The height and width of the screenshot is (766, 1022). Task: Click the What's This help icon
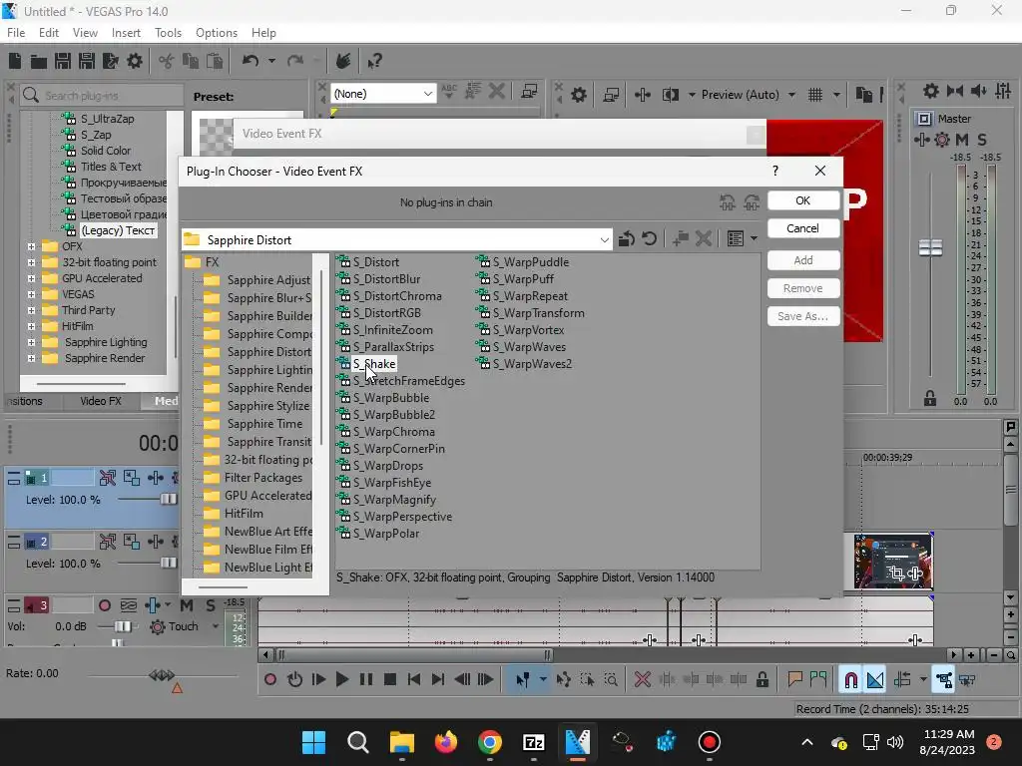[x=375, y=61]
